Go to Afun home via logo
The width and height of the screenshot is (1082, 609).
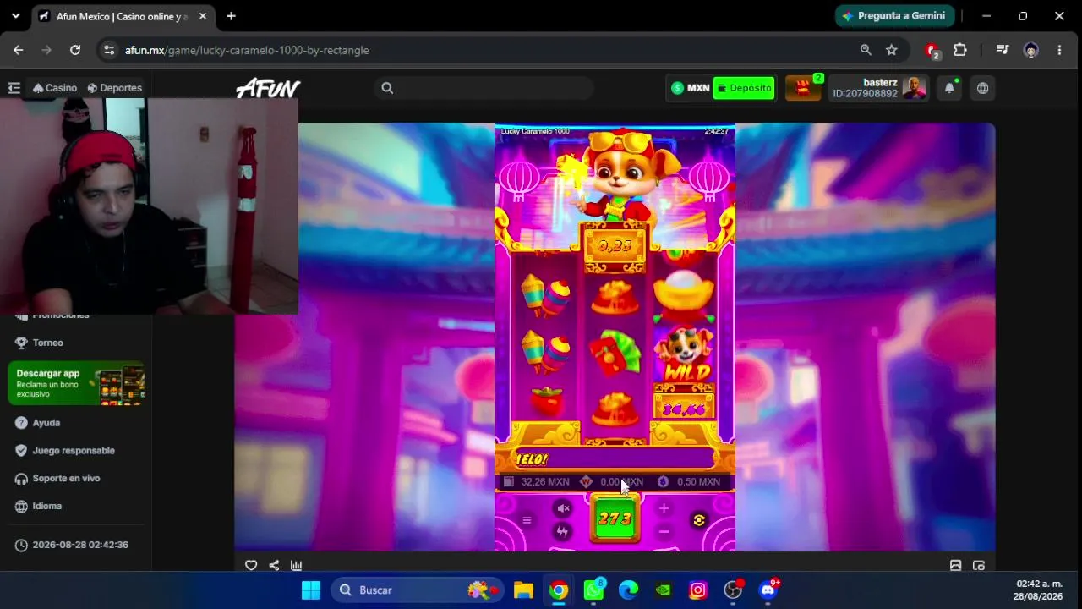click(x=268, y=88)
